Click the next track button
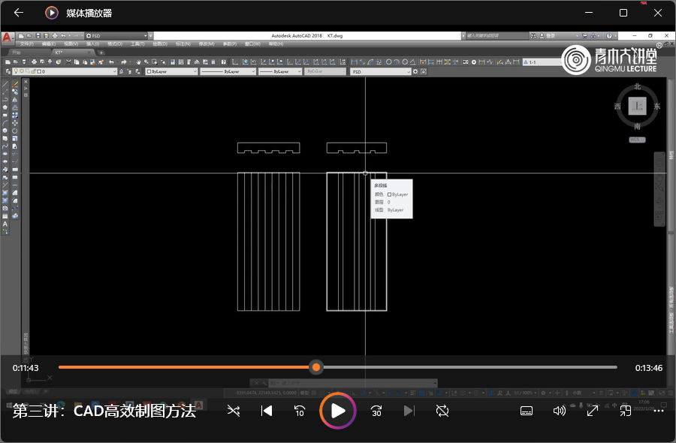Image resolution: width=676 pixels, height=443 pixels. [409, 411]
